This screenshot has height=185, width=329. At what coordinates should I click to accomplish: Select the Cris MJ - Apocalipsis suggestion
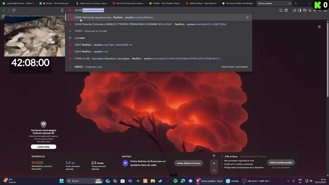pyautogui.click(x=158, y=58)
